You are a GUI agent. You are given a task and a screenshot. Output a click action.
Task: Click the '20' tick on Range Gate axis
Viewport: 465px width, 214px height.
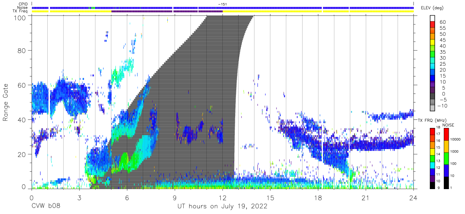click(22, 154)
